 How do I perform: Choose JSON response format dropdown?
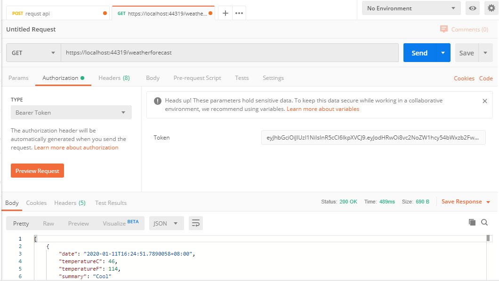coord(166,223)
